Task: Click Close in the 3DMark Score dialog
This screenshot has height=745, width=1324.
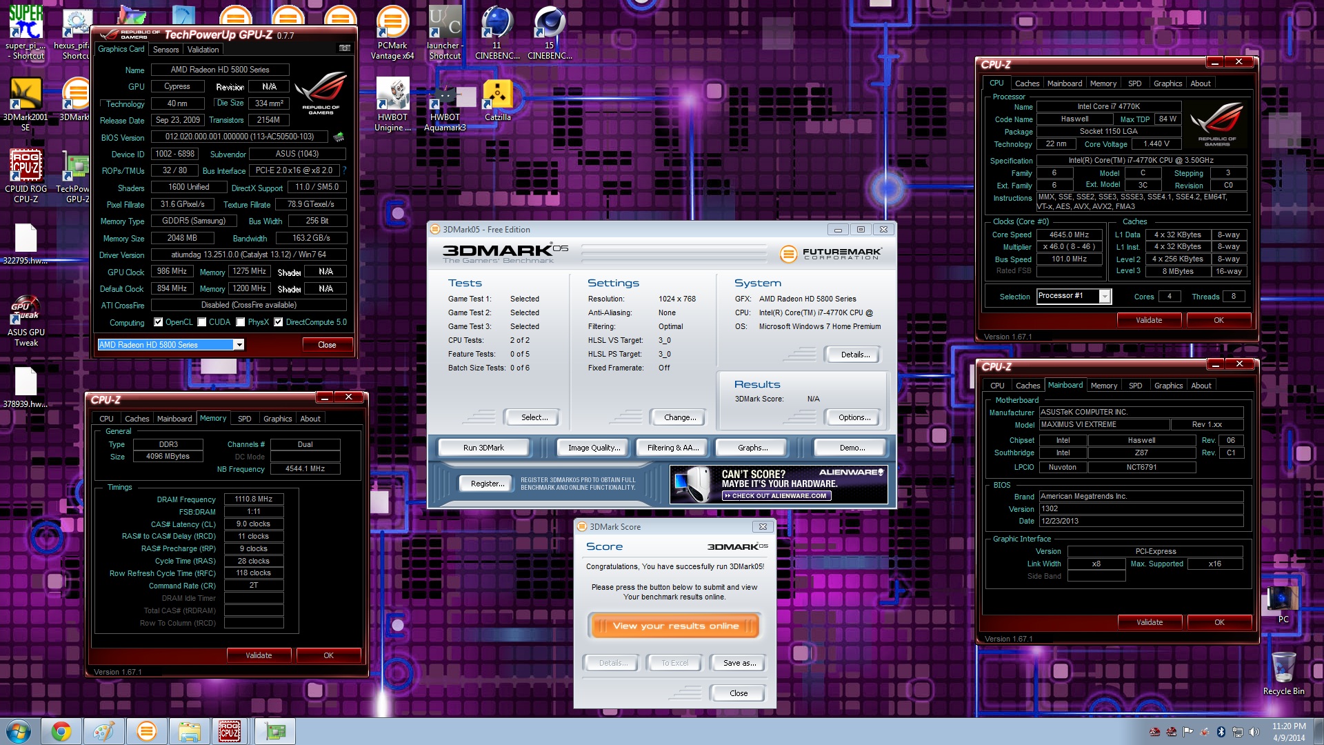Action: (x=739, y=693)
